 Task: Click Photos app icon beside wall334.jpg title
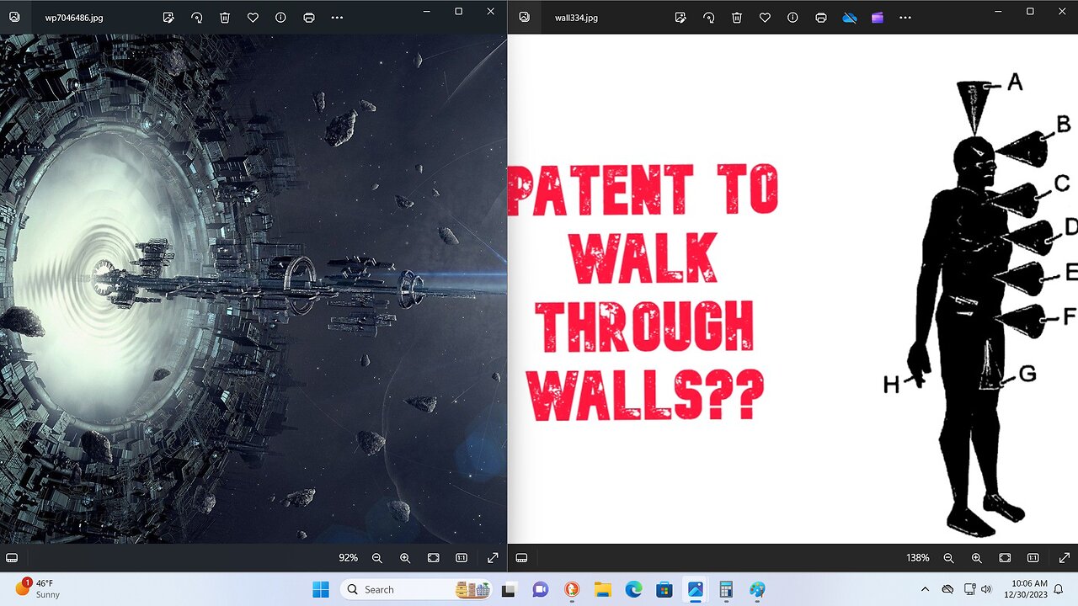(x=525, y=17)
